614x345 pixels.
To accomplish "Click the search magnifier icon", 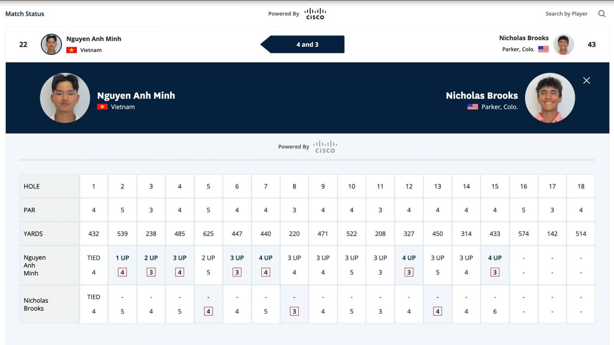I will [602, 14].
